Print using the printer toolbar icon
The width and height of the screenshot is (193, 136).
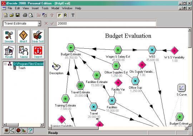(25, 15)
